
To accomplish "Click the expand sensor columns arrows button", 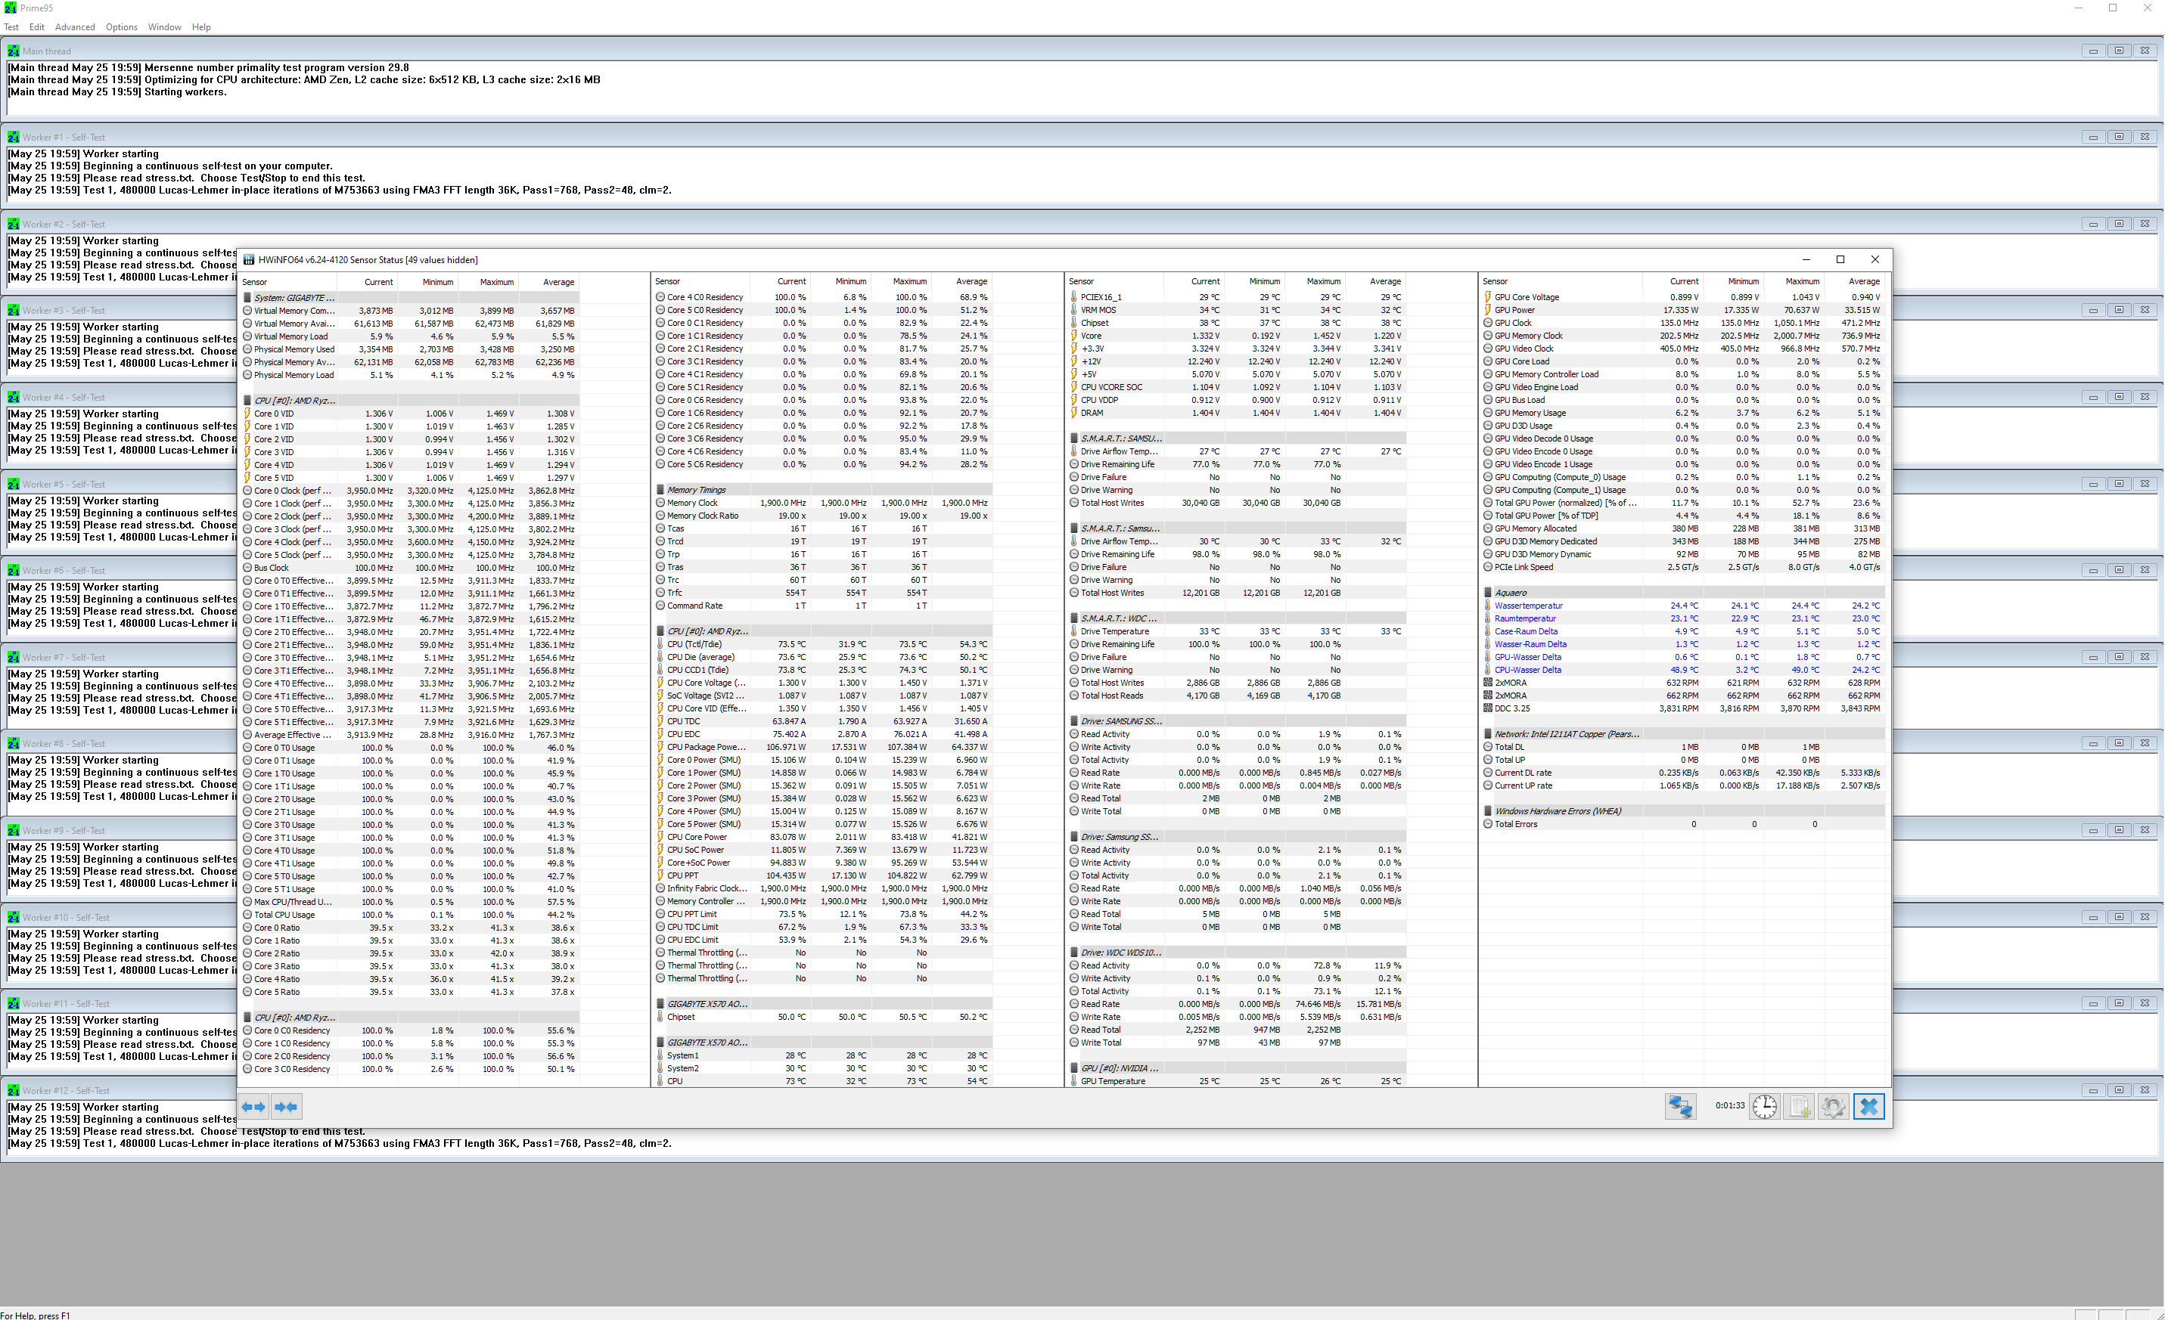I will coord(253,1107).
